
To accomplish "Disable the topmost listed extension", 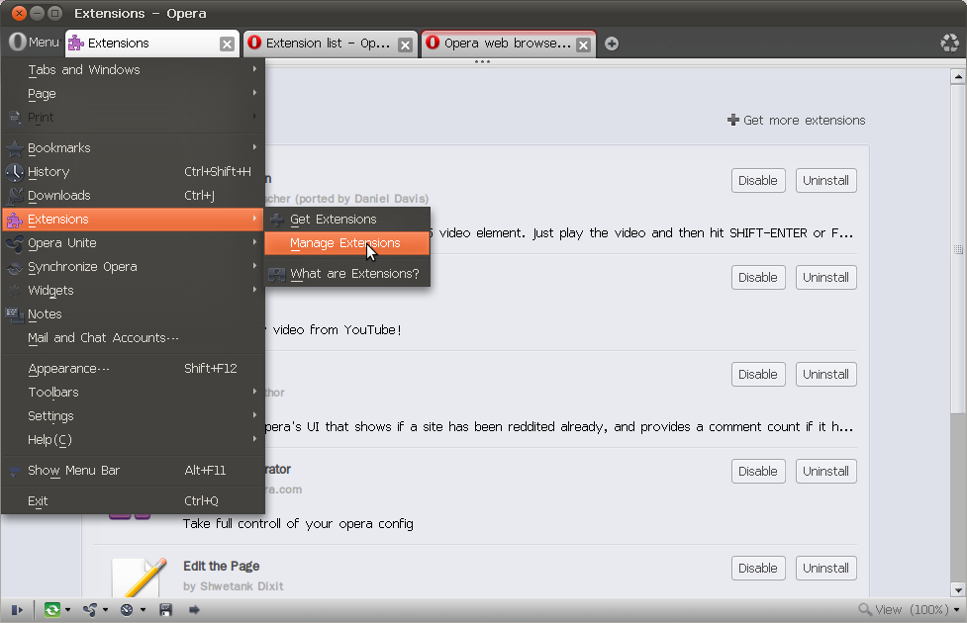I will (x=757, y=180).
